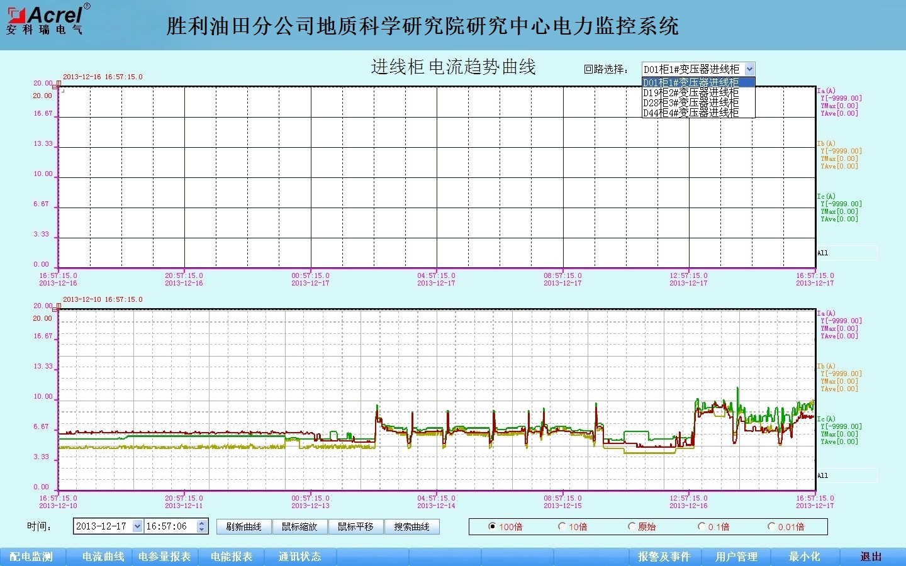Screen dimensions: 906x566
Task: Choose D44柜4#变压器进线柜 option
Action: click(691, 113)
